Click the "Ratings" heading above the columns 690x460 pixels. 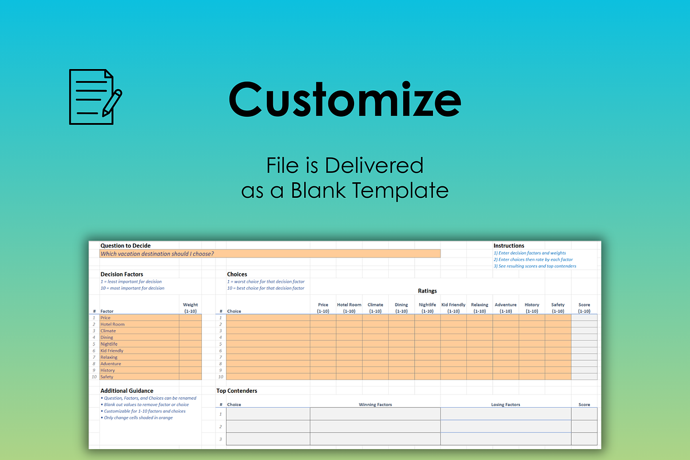(x=427, y=291)
